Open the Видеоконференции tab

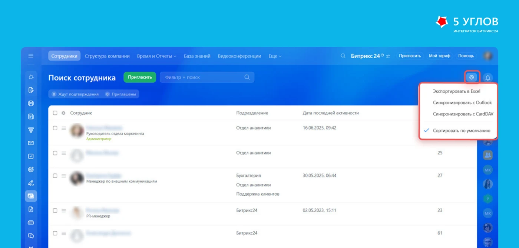pyautogui.click(x=239, y=56)
